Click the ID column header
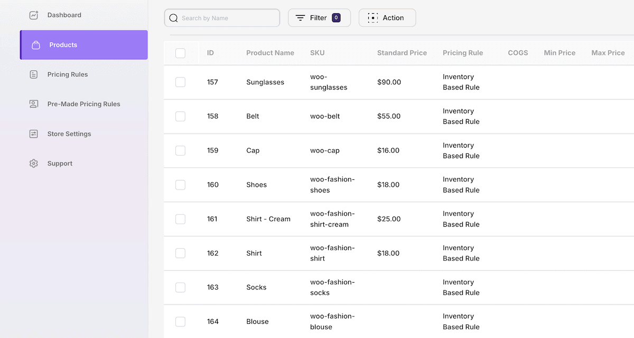The image size is (634, 338). point(210,53)
